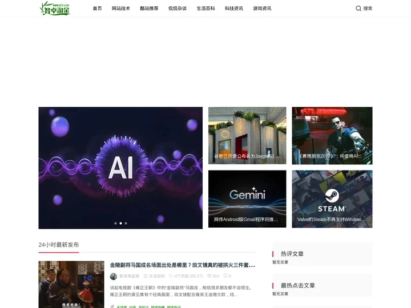Screen dimensions: 411x308
Task: Open the 游戏资讯 menu item
Action: (x=263, y=9)
